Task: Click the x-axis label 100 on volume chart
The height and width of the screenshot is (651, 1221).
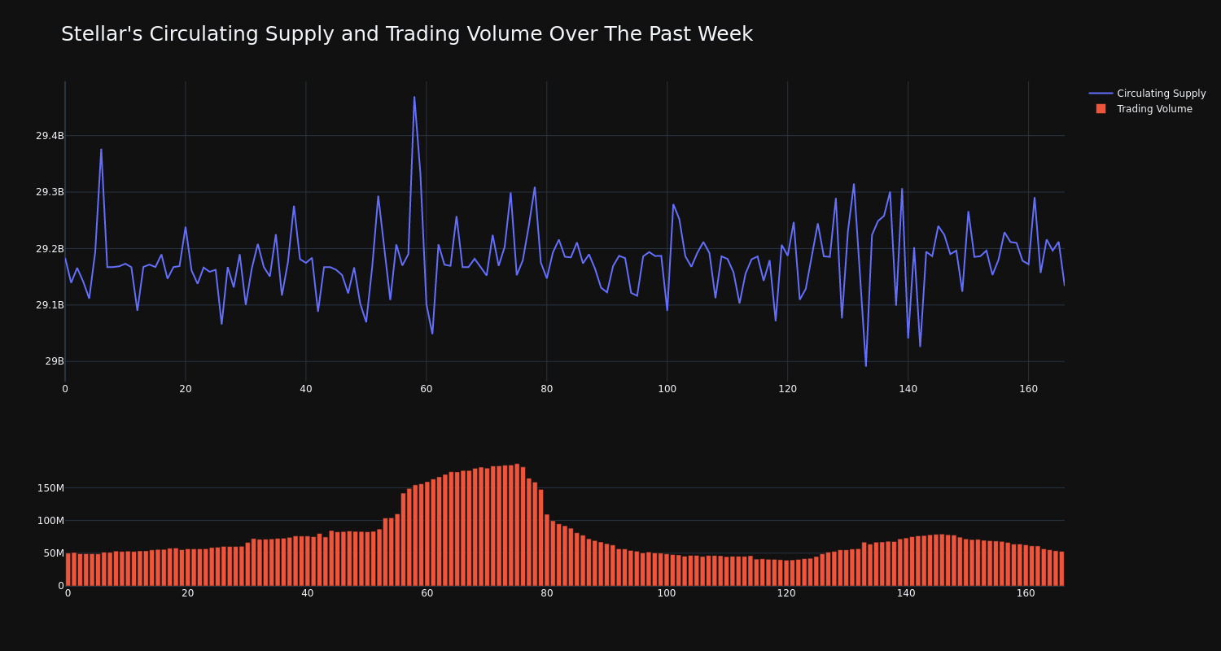Action: tap(667, 593)
